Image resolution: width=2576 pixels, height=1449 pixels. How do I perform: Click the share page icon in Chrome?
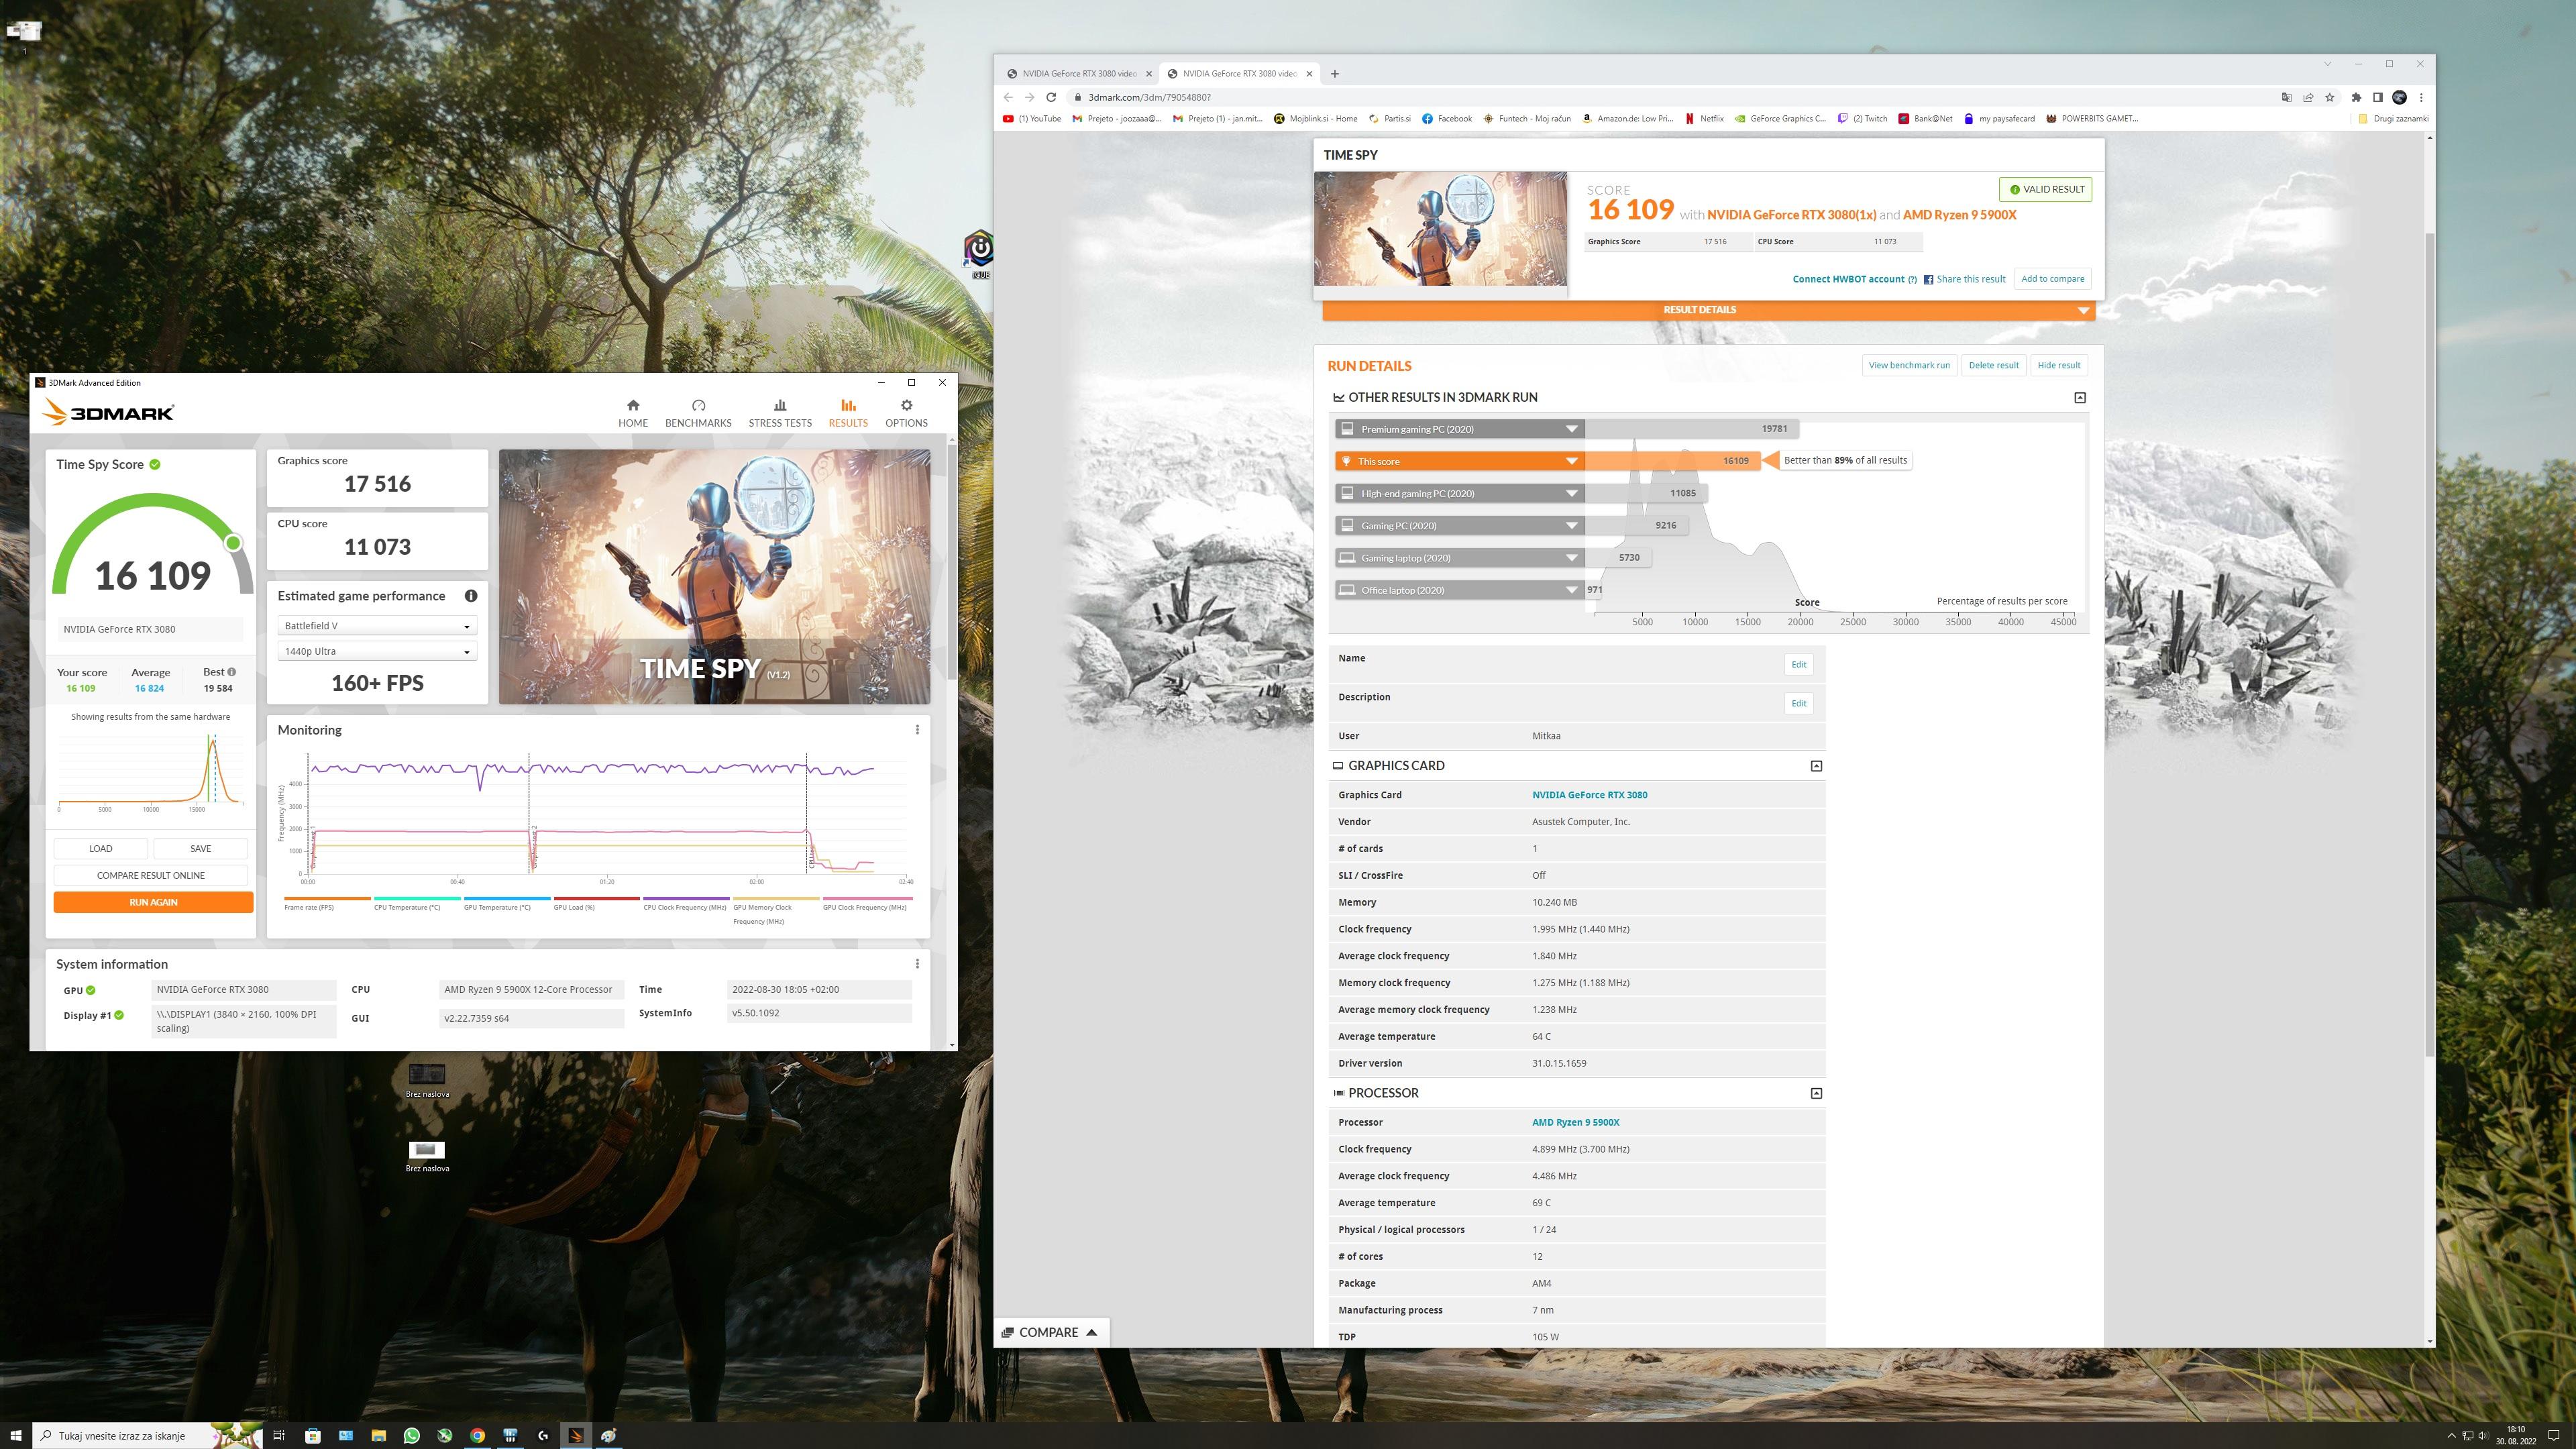[x=2308, y=97]
